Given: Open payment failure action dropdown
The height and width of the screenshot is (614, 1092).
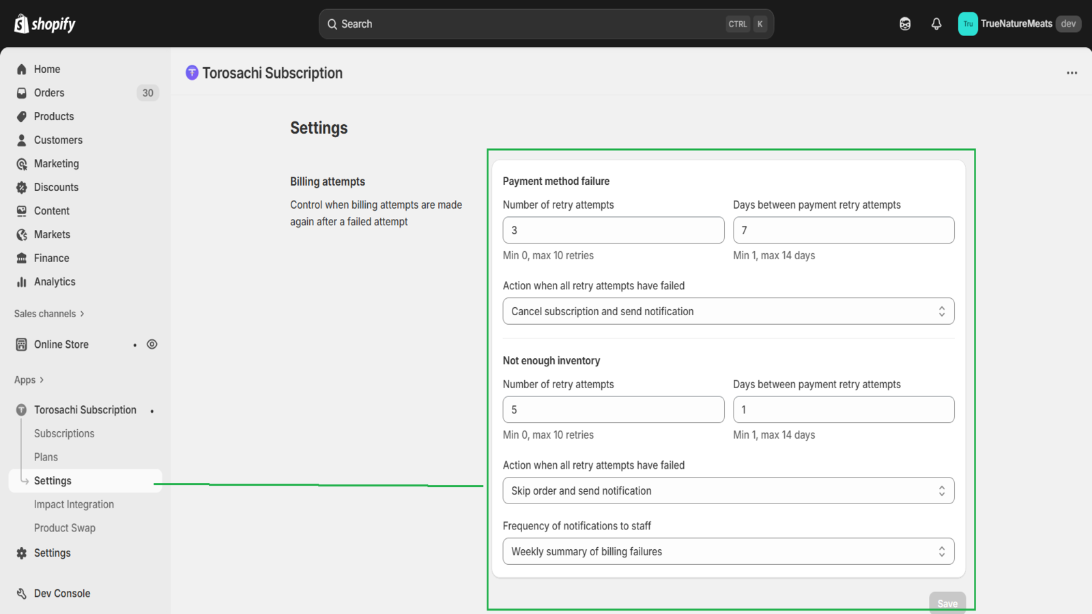Looking at the screenshot, I should [x=728, y=311].
